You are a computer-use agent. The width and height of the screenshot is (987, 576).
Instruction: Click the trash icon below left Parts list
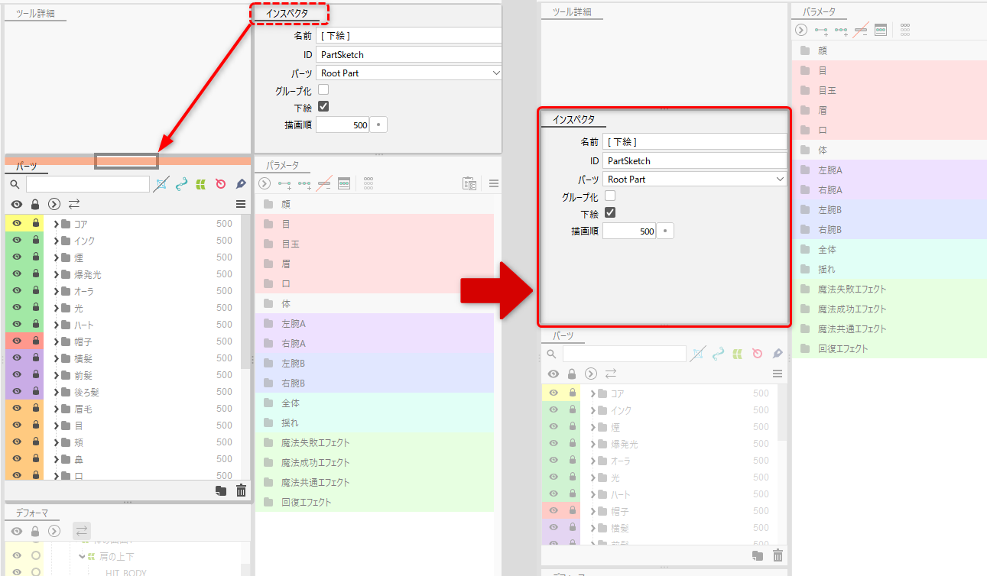pos(241,491)
